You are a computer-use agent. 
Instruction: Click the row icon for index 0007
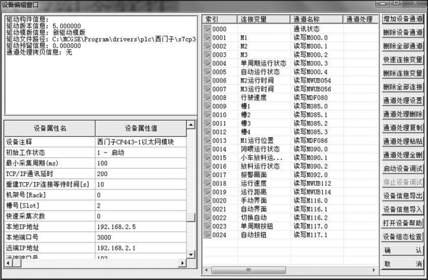click(207, 89)
